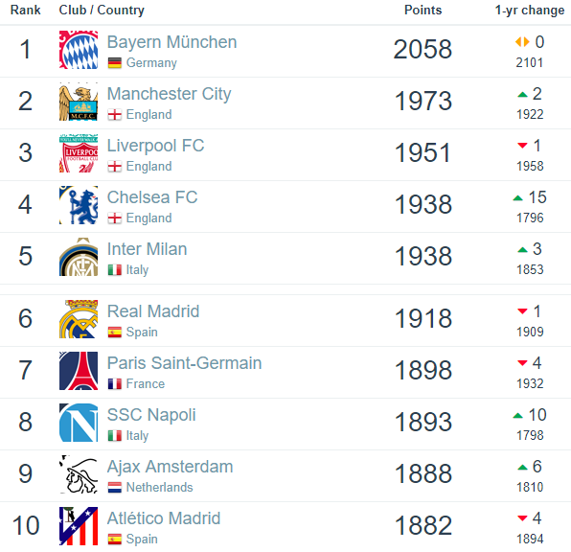The height and width of the screenshot is (552, 571).
Task: Click the Atlético Madrid club crest
Action: [x=79, y=526]
